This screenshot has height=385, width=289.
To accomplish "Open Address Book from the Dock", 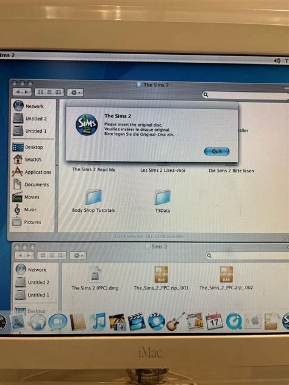I will click(x=78, y=322).
